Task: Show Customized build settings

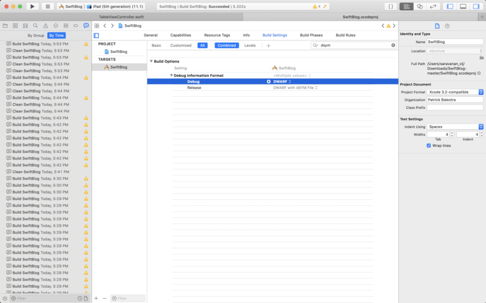Action: tap(181, 45)
